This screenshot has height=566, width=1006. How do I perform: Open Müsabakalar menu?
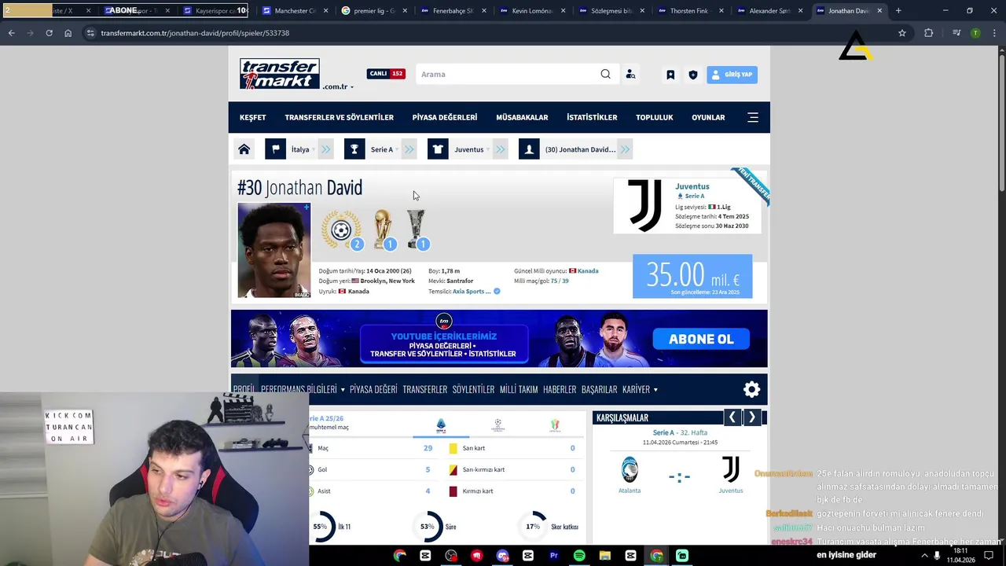(x=522, y=117)
